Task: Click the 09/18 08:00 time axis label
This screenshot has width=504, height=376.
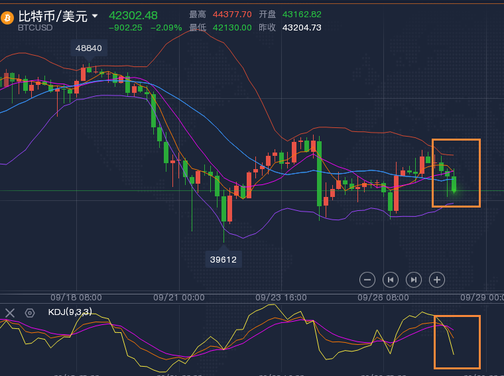Action: (78, 298)
